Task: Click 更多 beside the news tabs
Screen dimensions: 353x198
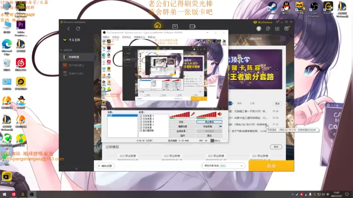Action: click(x=278, y=104)
